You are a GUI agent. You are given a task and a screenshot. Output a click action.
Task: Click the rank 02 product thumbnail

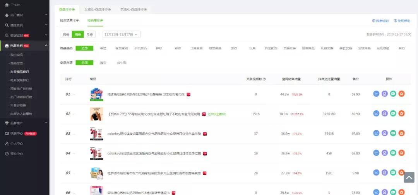point(96,114)
